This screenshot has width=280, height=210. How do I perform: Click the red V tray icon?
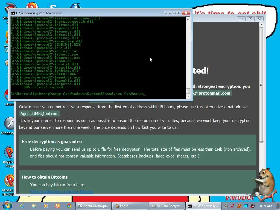click(232, 206)
